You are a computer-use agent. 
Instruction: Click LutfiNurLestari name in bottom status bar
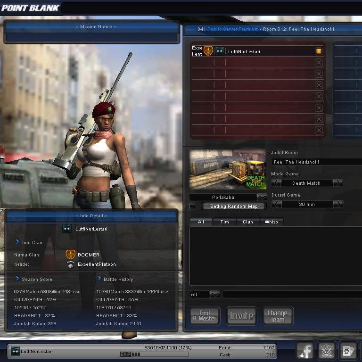tap(37, 351)
